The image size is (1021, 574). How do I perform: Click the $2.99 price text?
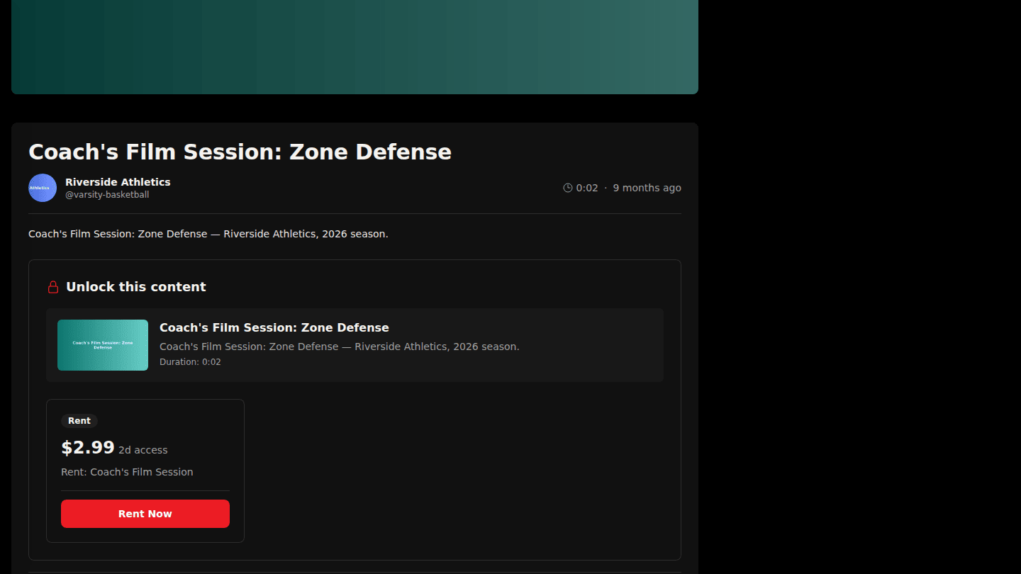pos(88,448)
